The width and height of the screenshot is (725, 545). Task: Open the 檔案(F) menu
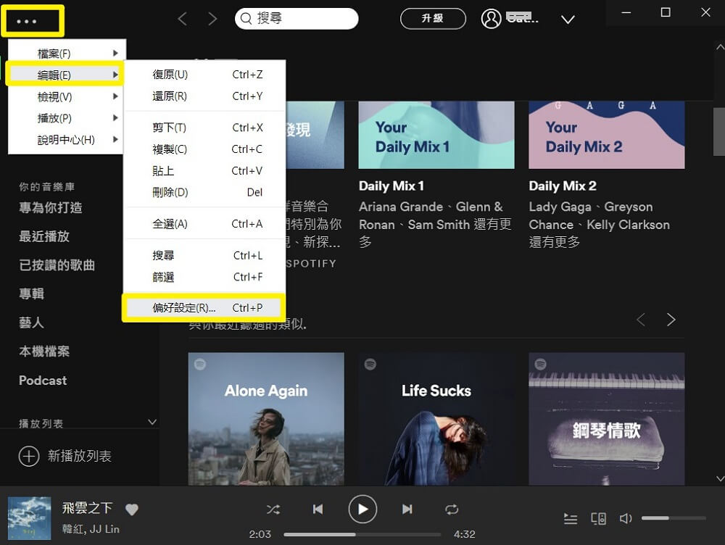click(66, 53)
